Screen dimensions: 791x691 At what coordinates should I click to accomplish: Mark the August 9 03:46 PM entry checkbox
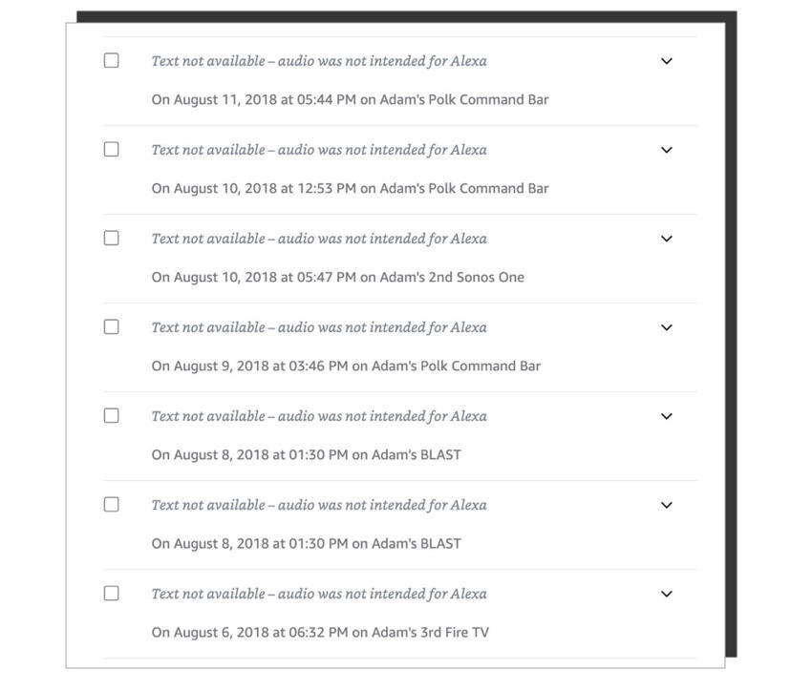pos(112,326)
